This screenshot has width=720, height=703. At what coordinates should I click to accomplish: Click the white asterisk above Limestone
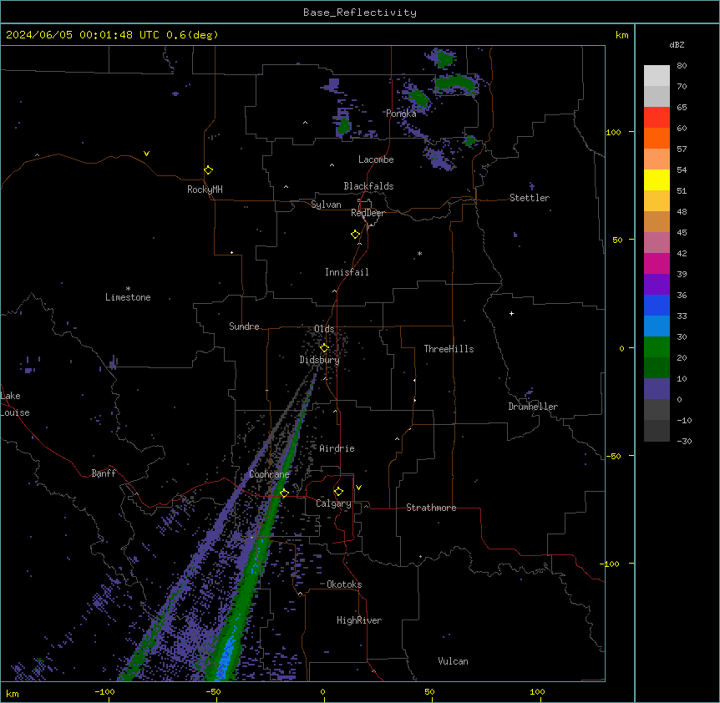point(128,289)
